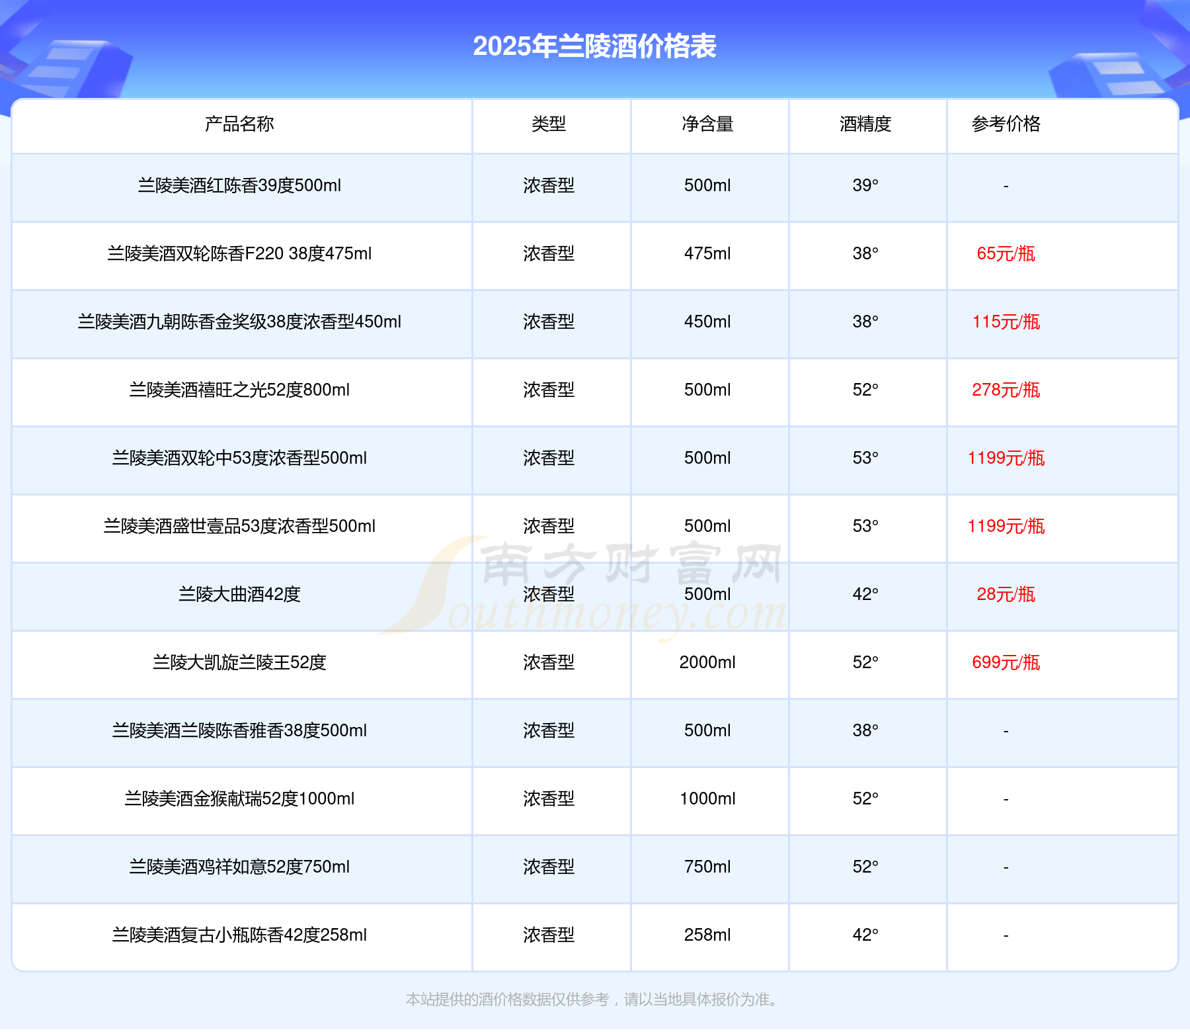Select 兰陵美酒双轮陈香F220 38度475ml product name
The width and height of the screenshot is (1190, 1032).
[239, 253]
